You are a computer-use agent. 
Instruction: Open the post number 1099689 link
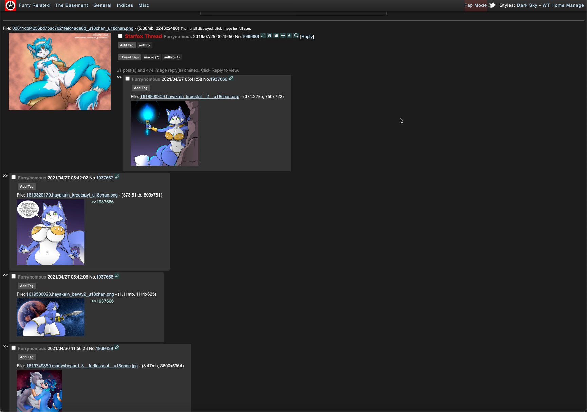tap(250, 37)
